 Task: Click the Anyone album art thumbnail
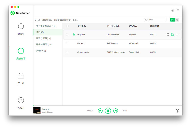click(37, 111)
